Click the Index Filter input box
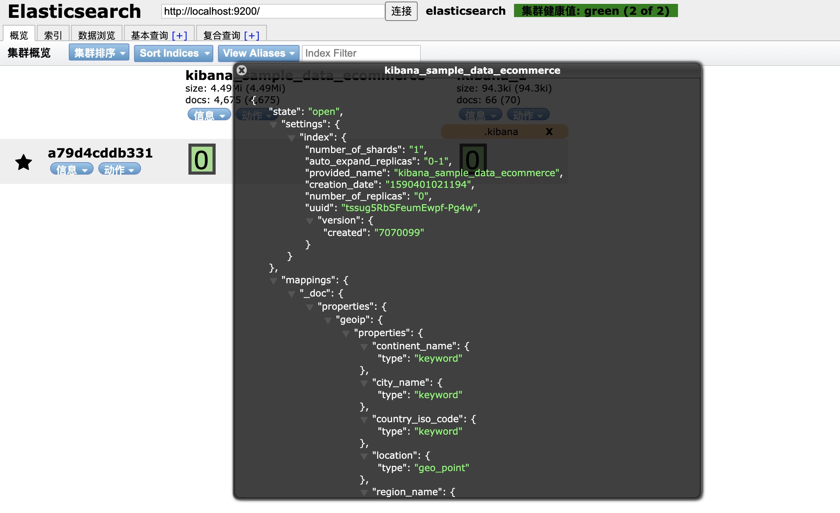 pyautogui.click(x=361, y=53)
